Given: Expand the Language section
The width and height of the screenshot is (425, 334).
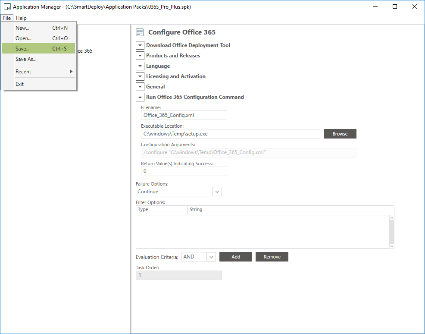Looking at the screenshot, I should coord(140,66).
